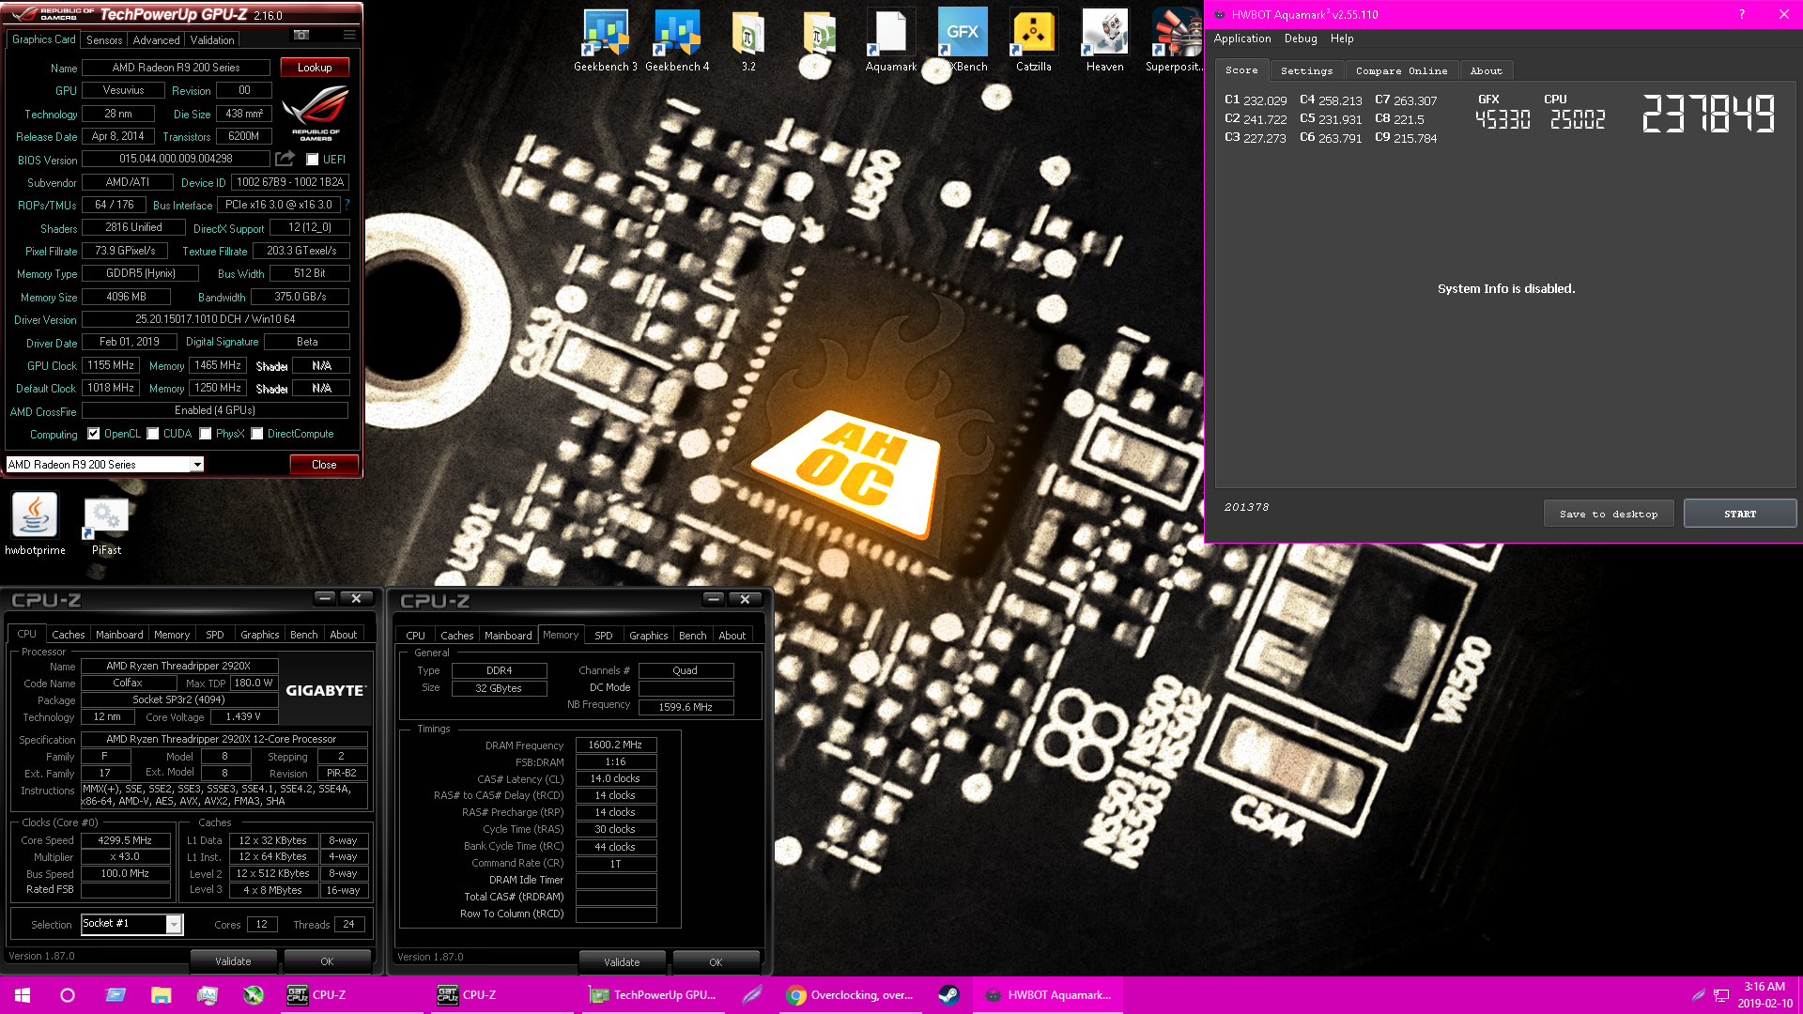The image size is (1803, 1014).
Task: Open the Debug menu in Aquamark
Action: (1301, 38)
